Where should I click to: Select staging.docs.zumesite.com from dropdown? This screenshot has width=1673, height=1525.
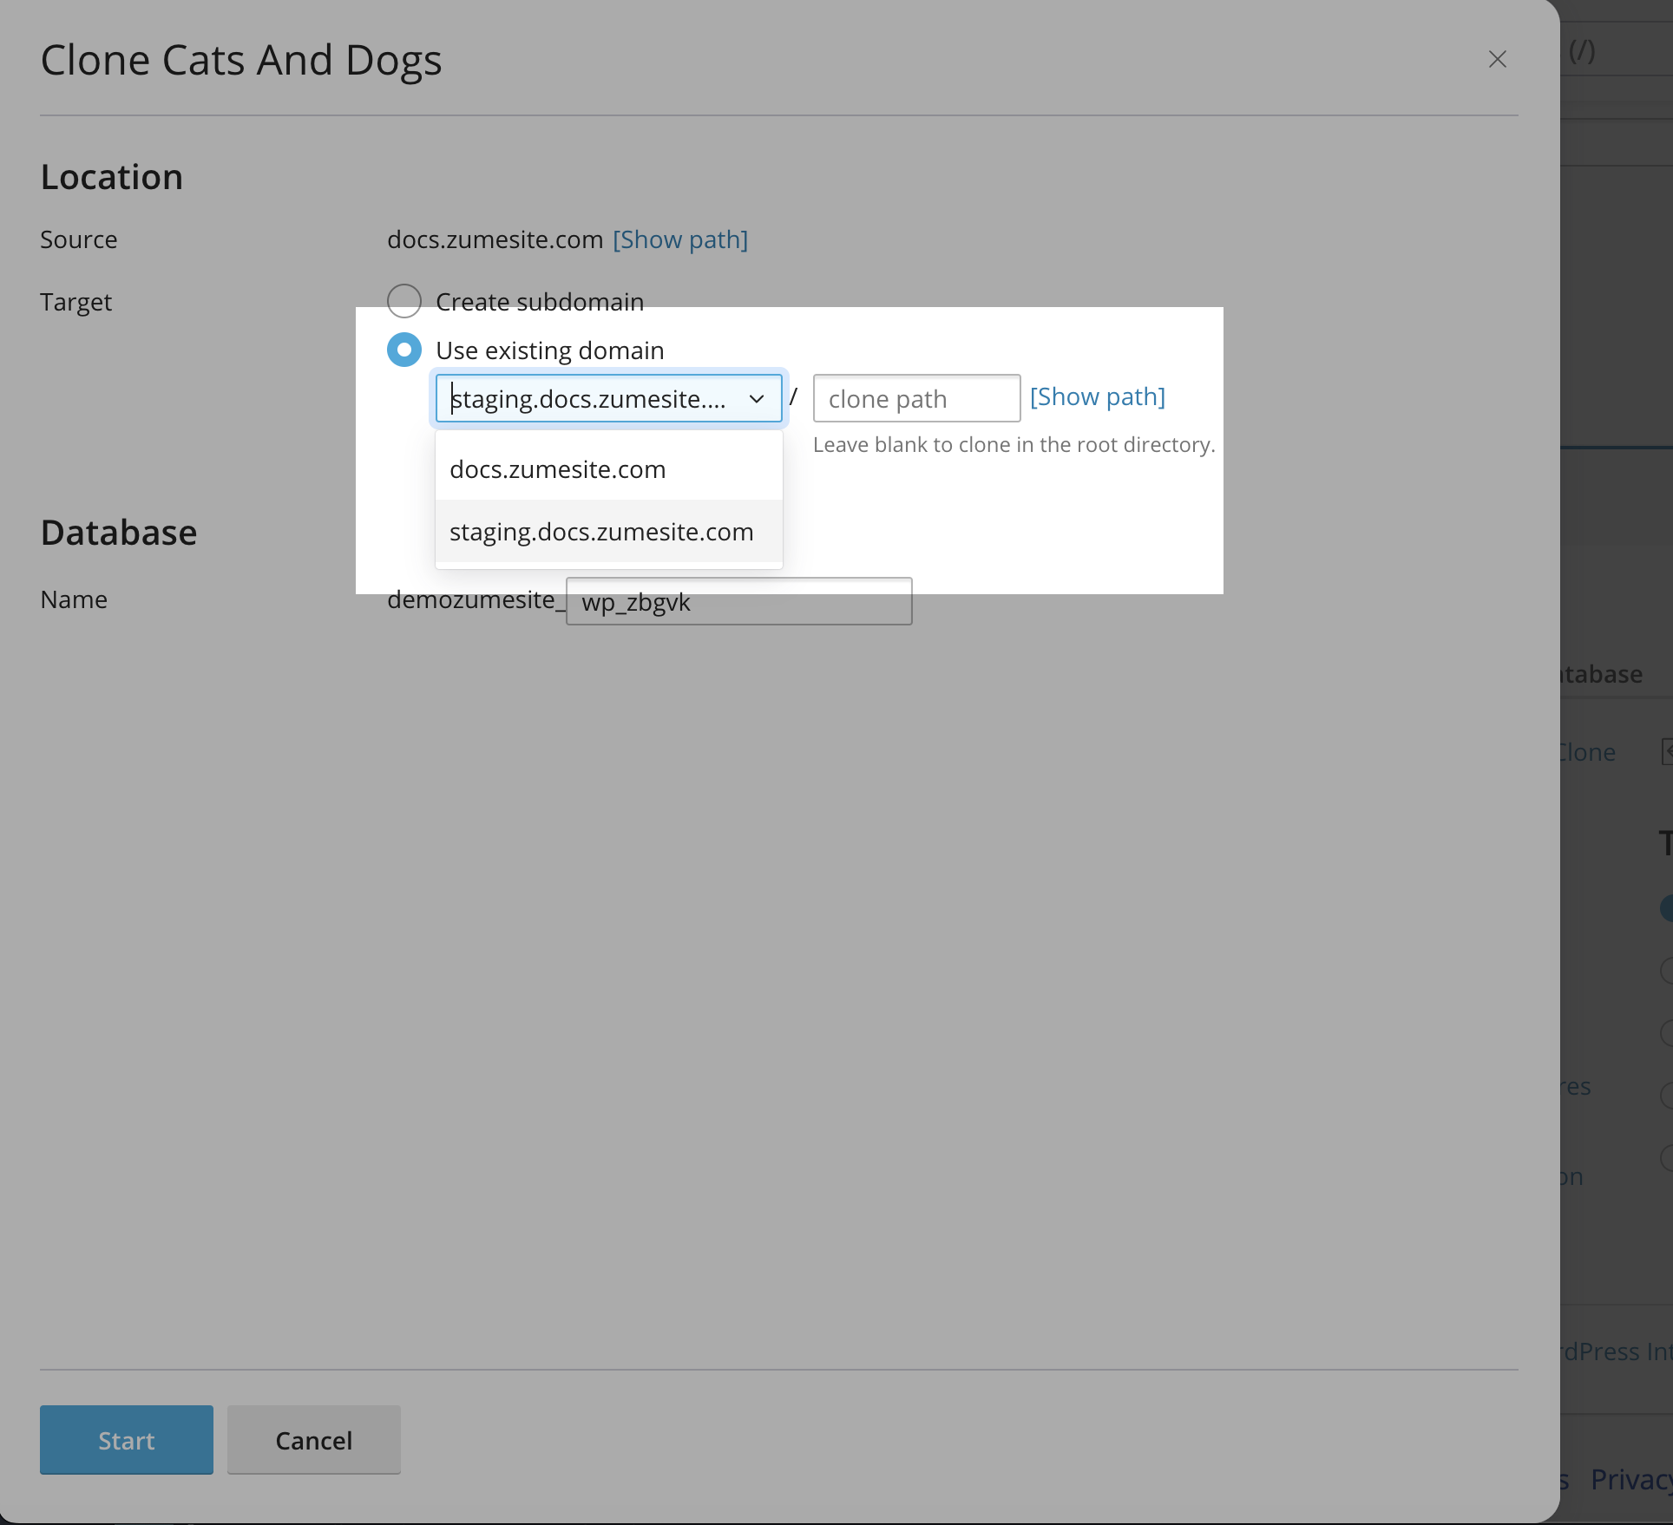[x=600, y=530]
